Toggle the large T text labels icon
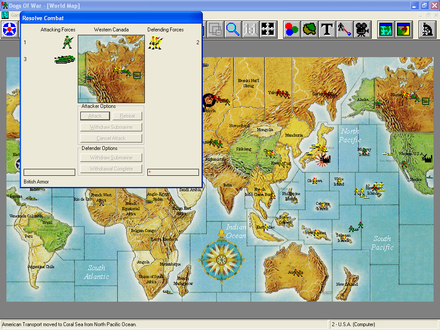The width and height of the screenshot is (440, 330). [327, 29]
